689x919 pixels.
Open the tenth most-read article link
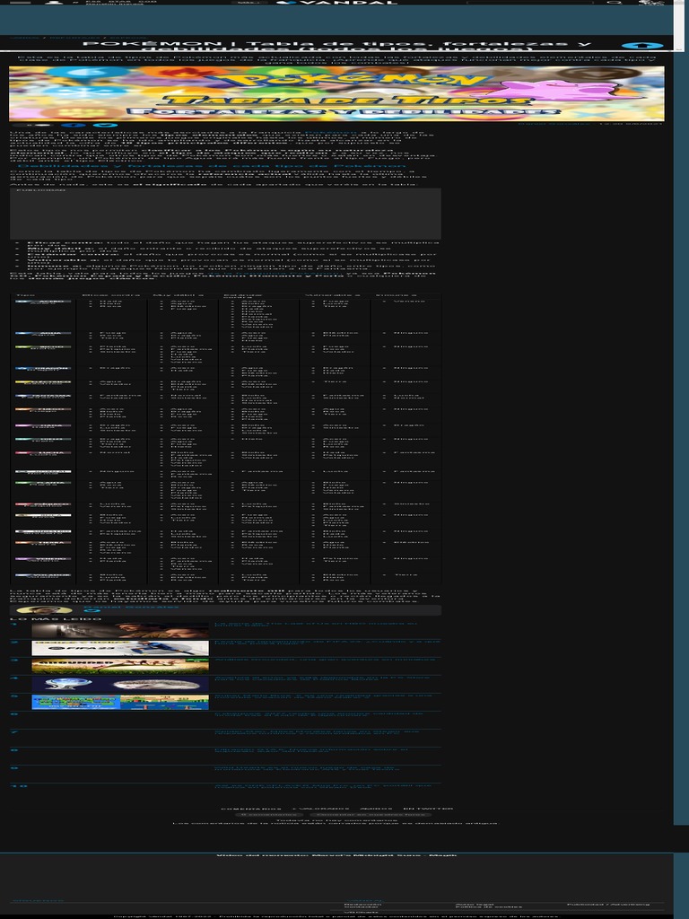pos(323,786)
